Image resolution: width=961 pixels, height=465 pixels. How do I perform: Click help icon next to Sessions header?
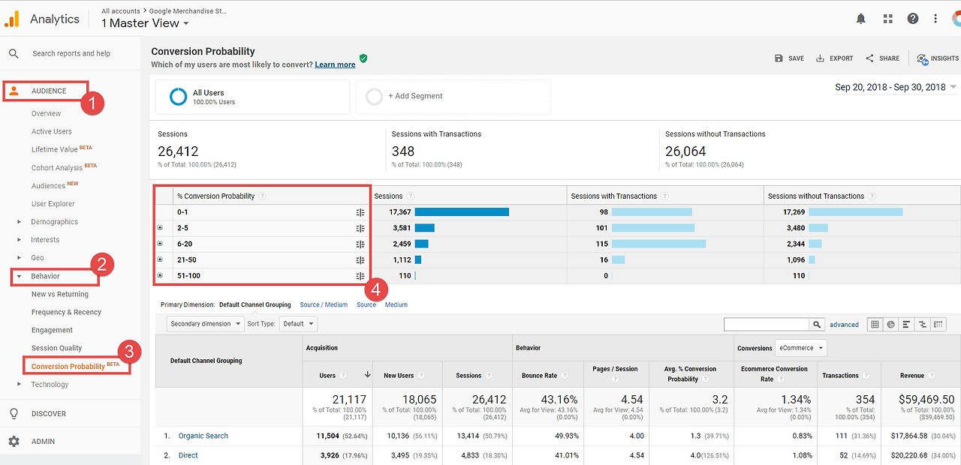tap(410, 196)
